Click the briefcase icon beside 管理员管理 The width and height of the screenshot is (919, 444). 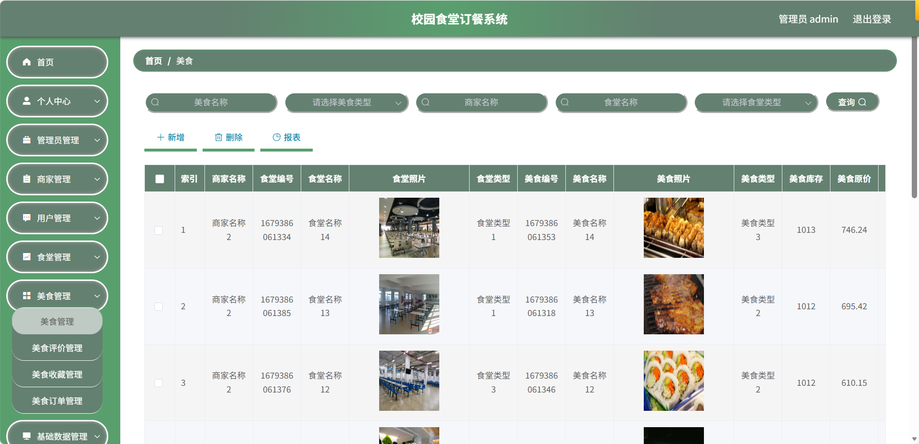[27, 140]
